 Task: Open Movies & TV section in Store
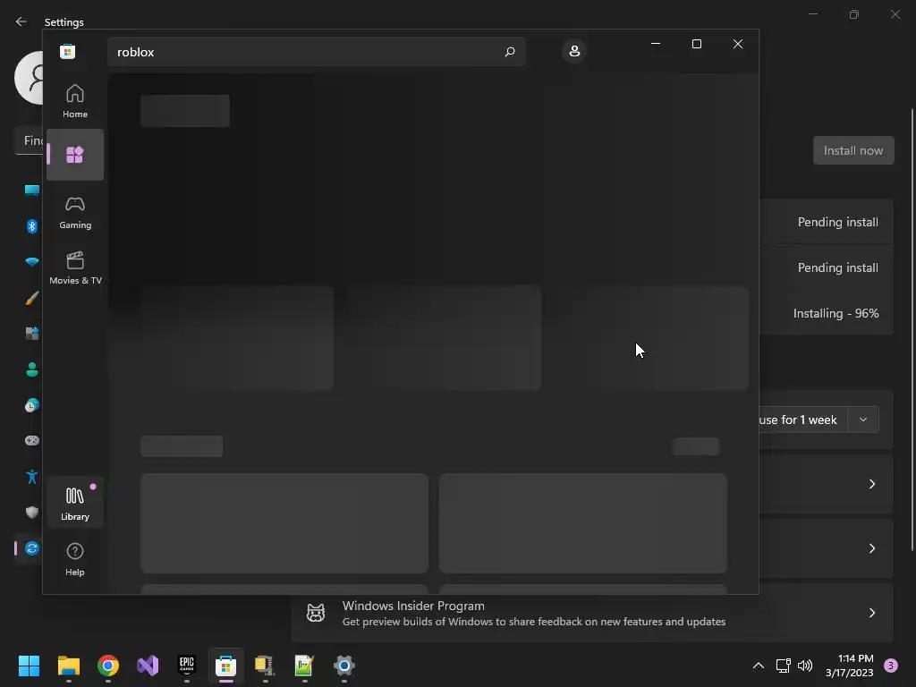75,267
